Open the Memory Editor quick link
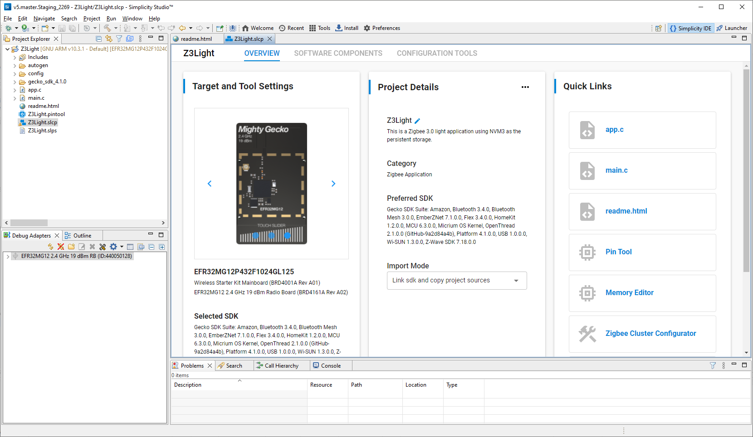The height and width of the screenshot is (437, 753). point(629,293)
